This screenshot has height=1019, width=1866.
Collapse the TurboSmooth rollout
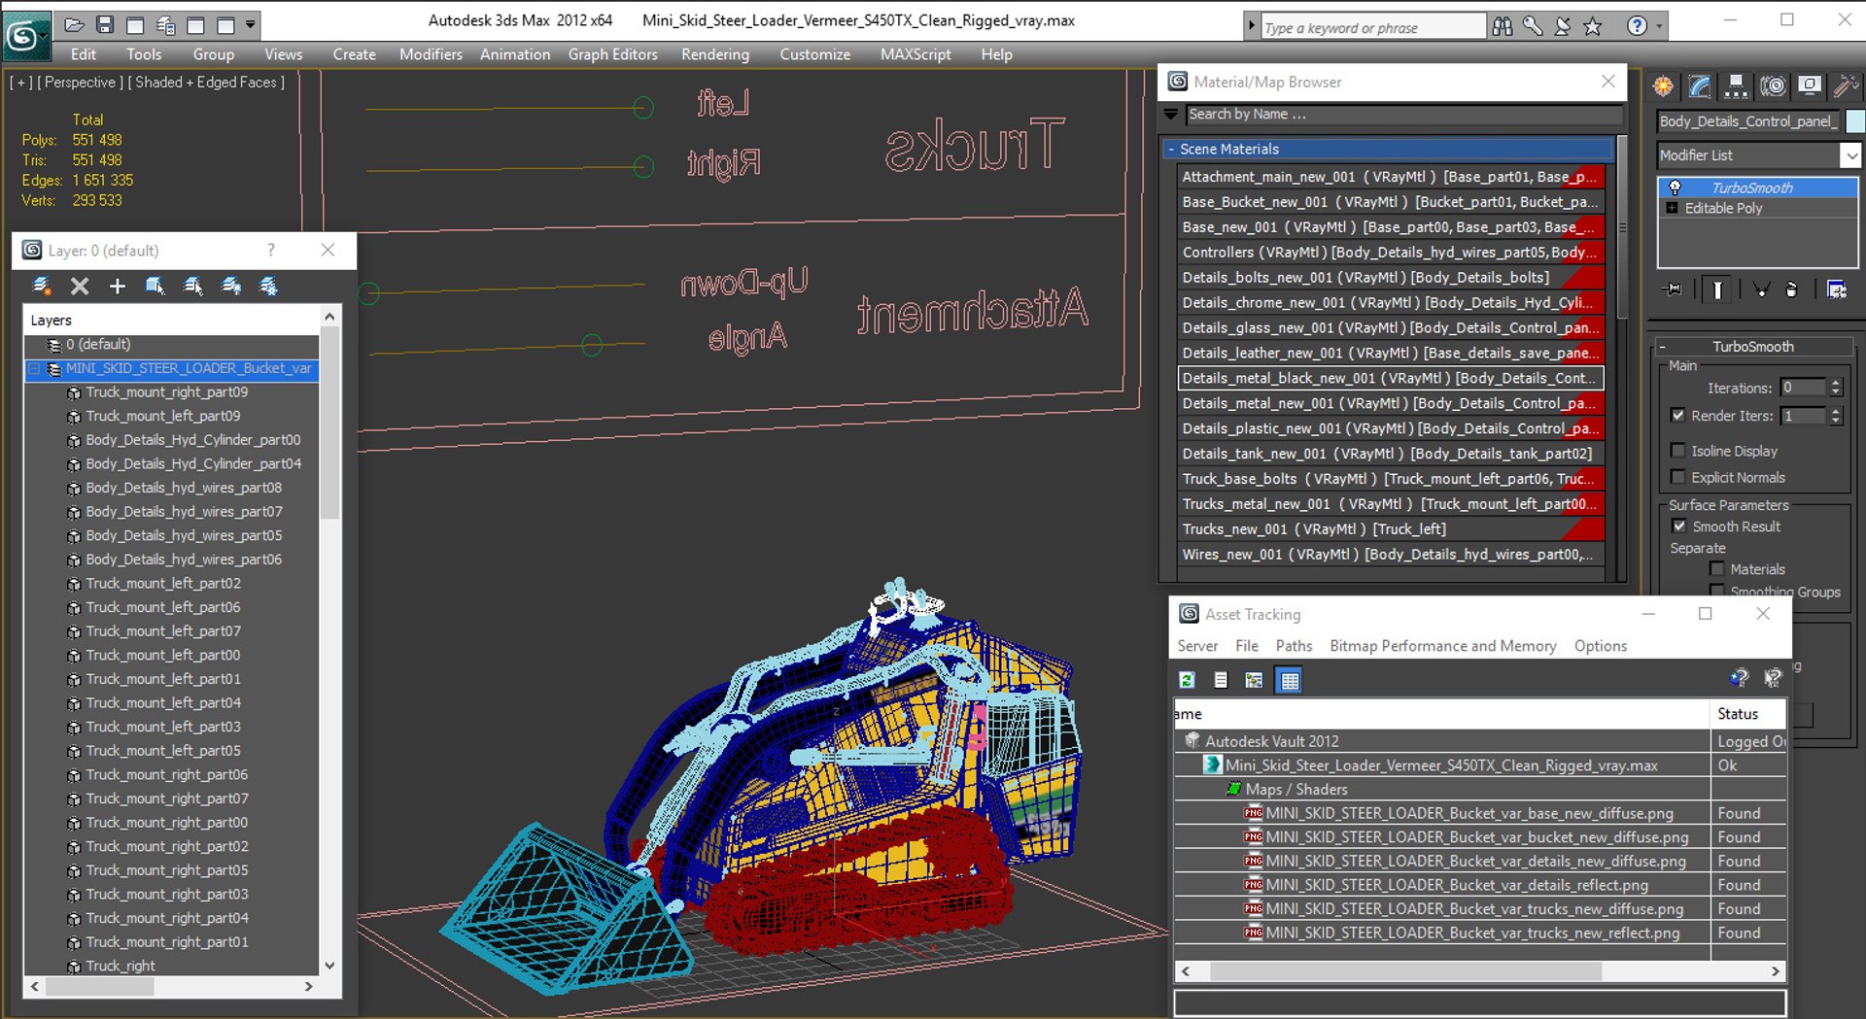pos(1662,347)
